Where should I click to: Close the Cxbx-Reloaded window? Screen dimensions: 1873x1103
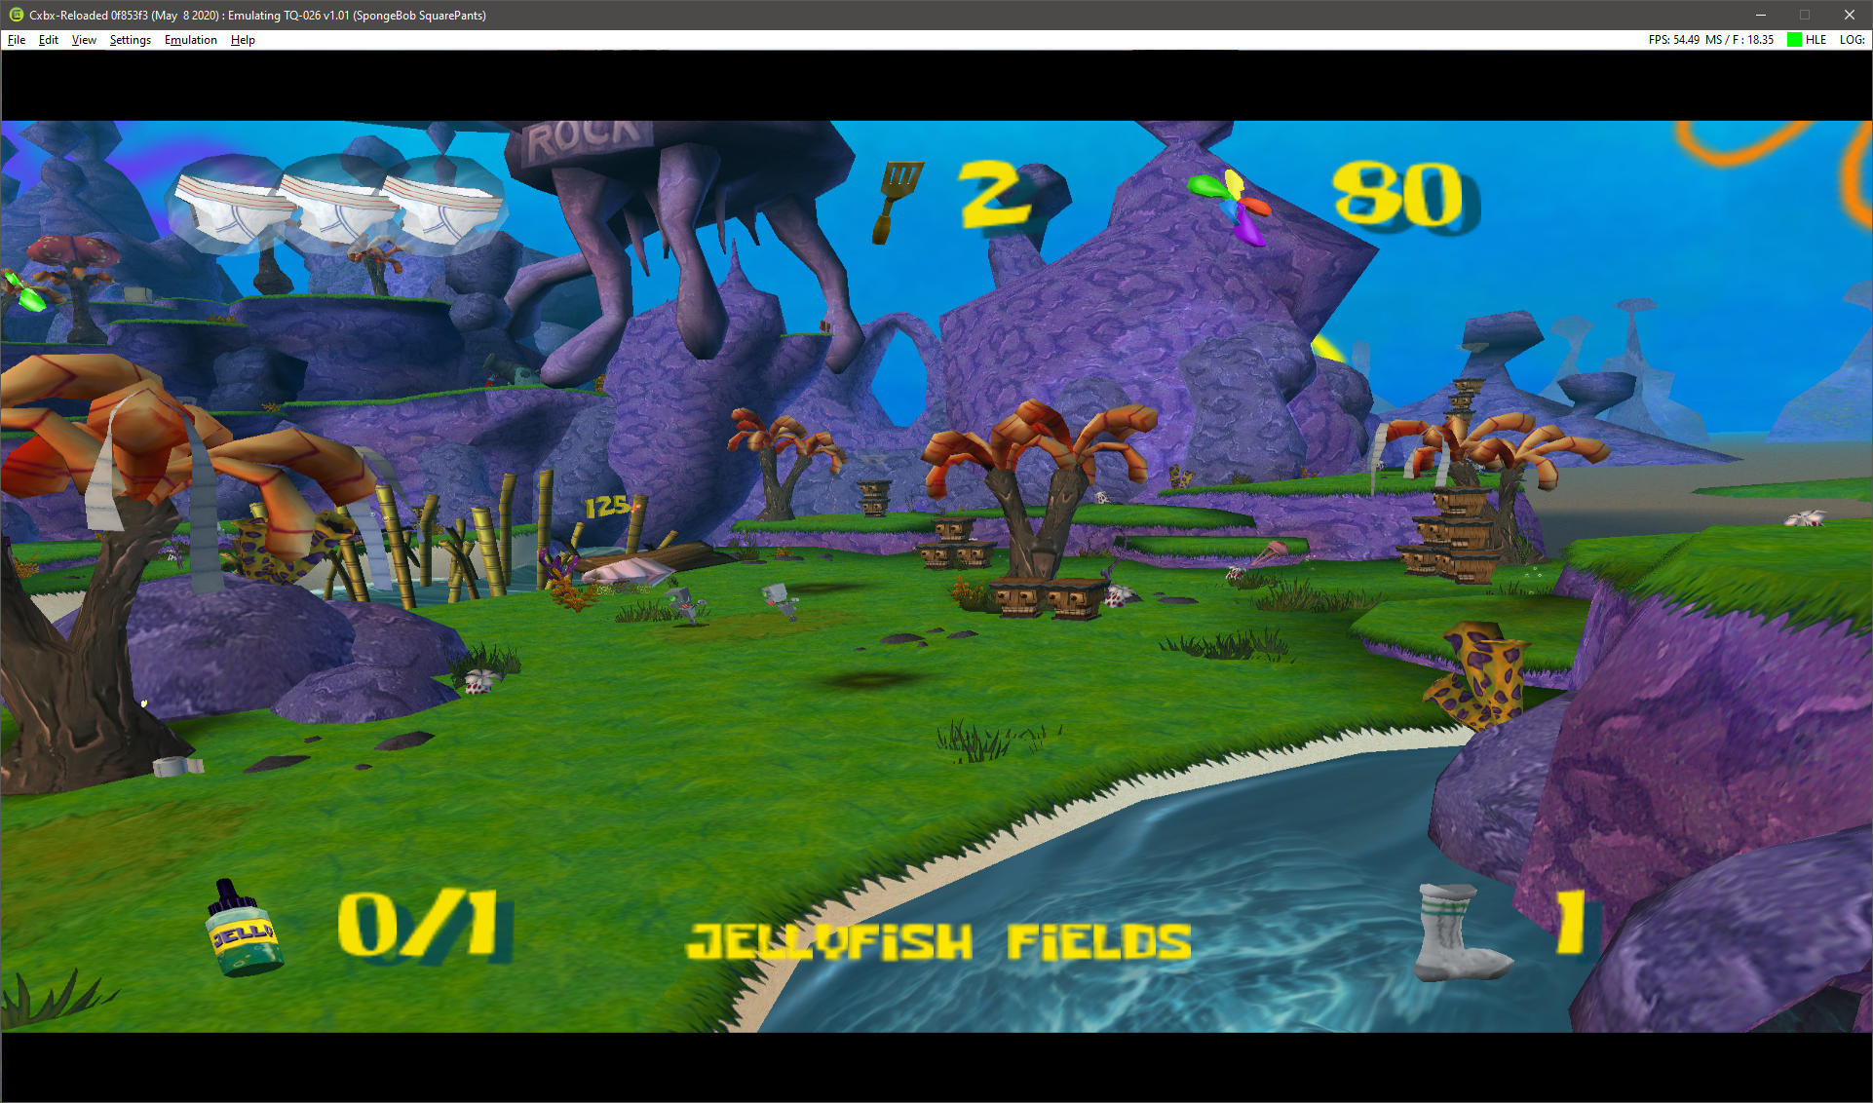pyautogui.click(x=1849, y=15)
